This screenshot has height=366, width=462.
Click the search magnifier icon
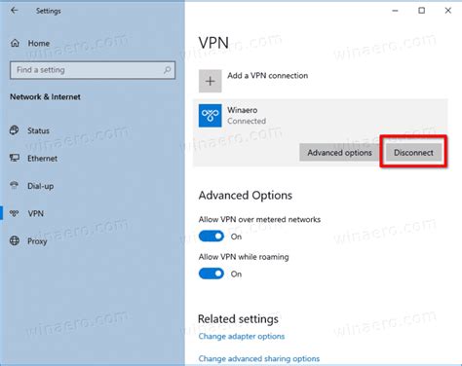[x=167, y=70]
